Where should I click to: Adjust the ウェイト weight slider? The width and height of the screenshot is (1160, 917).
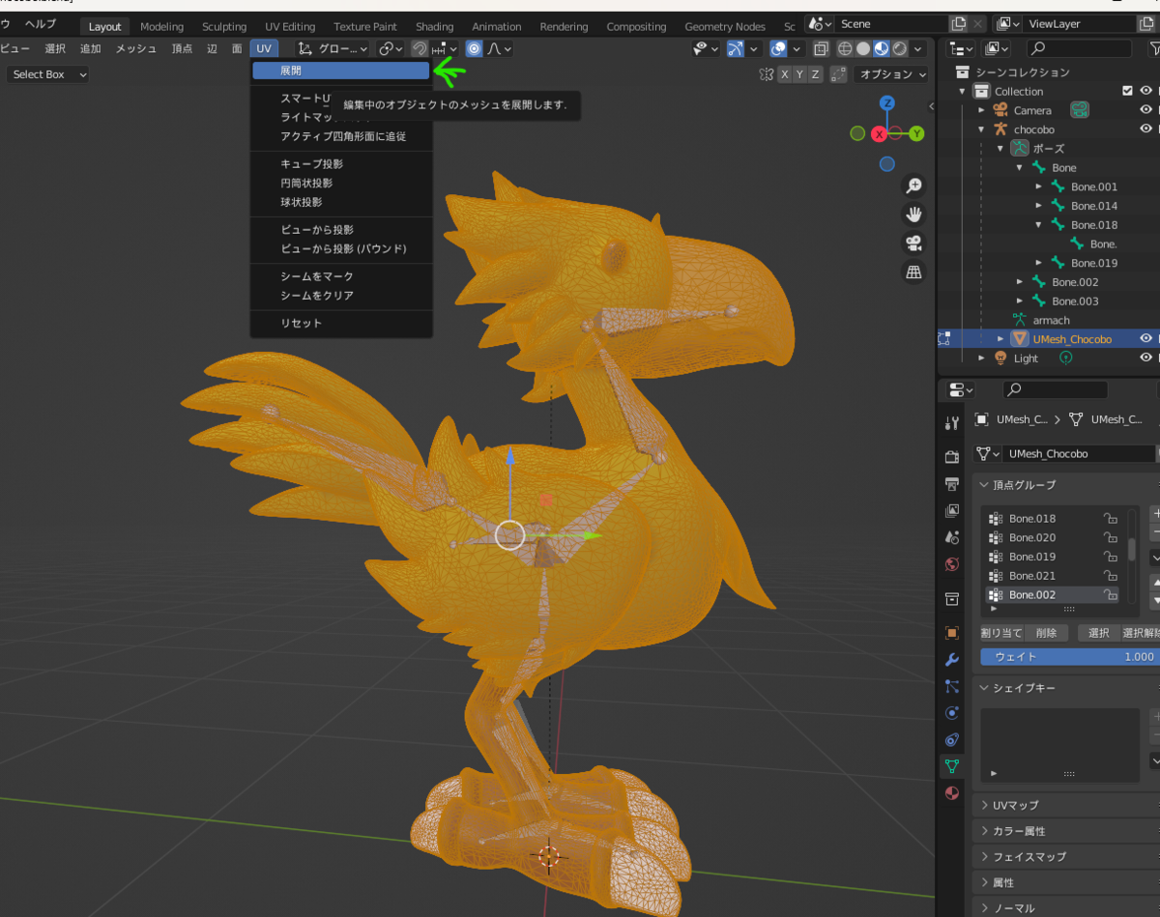tap(1069, 656)
